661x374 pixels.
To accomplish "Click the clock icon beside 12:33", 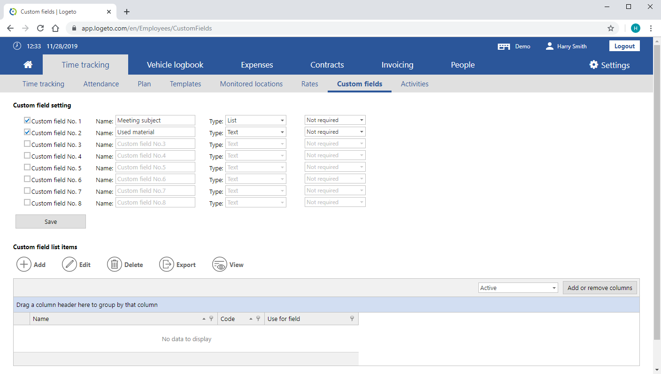I will click(17, 46).
